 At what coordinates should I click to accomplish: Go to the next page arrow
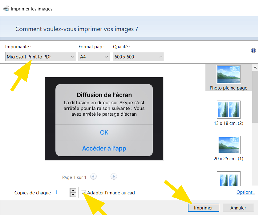click(x=114, y=177)
